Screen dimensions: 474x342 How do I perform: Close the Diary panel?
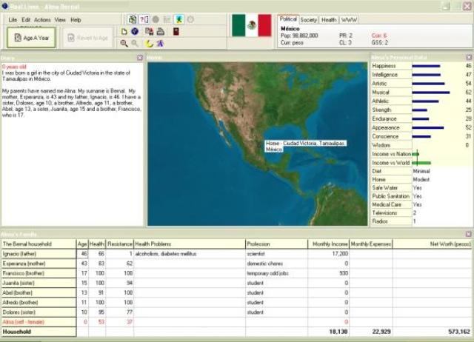coord(140,57)
